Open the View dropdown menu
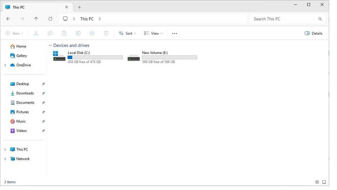 (153, 33)
